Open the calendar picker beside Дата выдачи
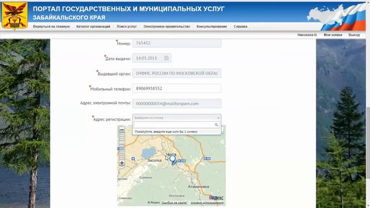Screen dimensions: 370x208 pos(166,58)
